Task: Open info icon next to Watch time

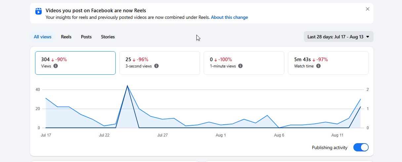Action: [318, 66]
